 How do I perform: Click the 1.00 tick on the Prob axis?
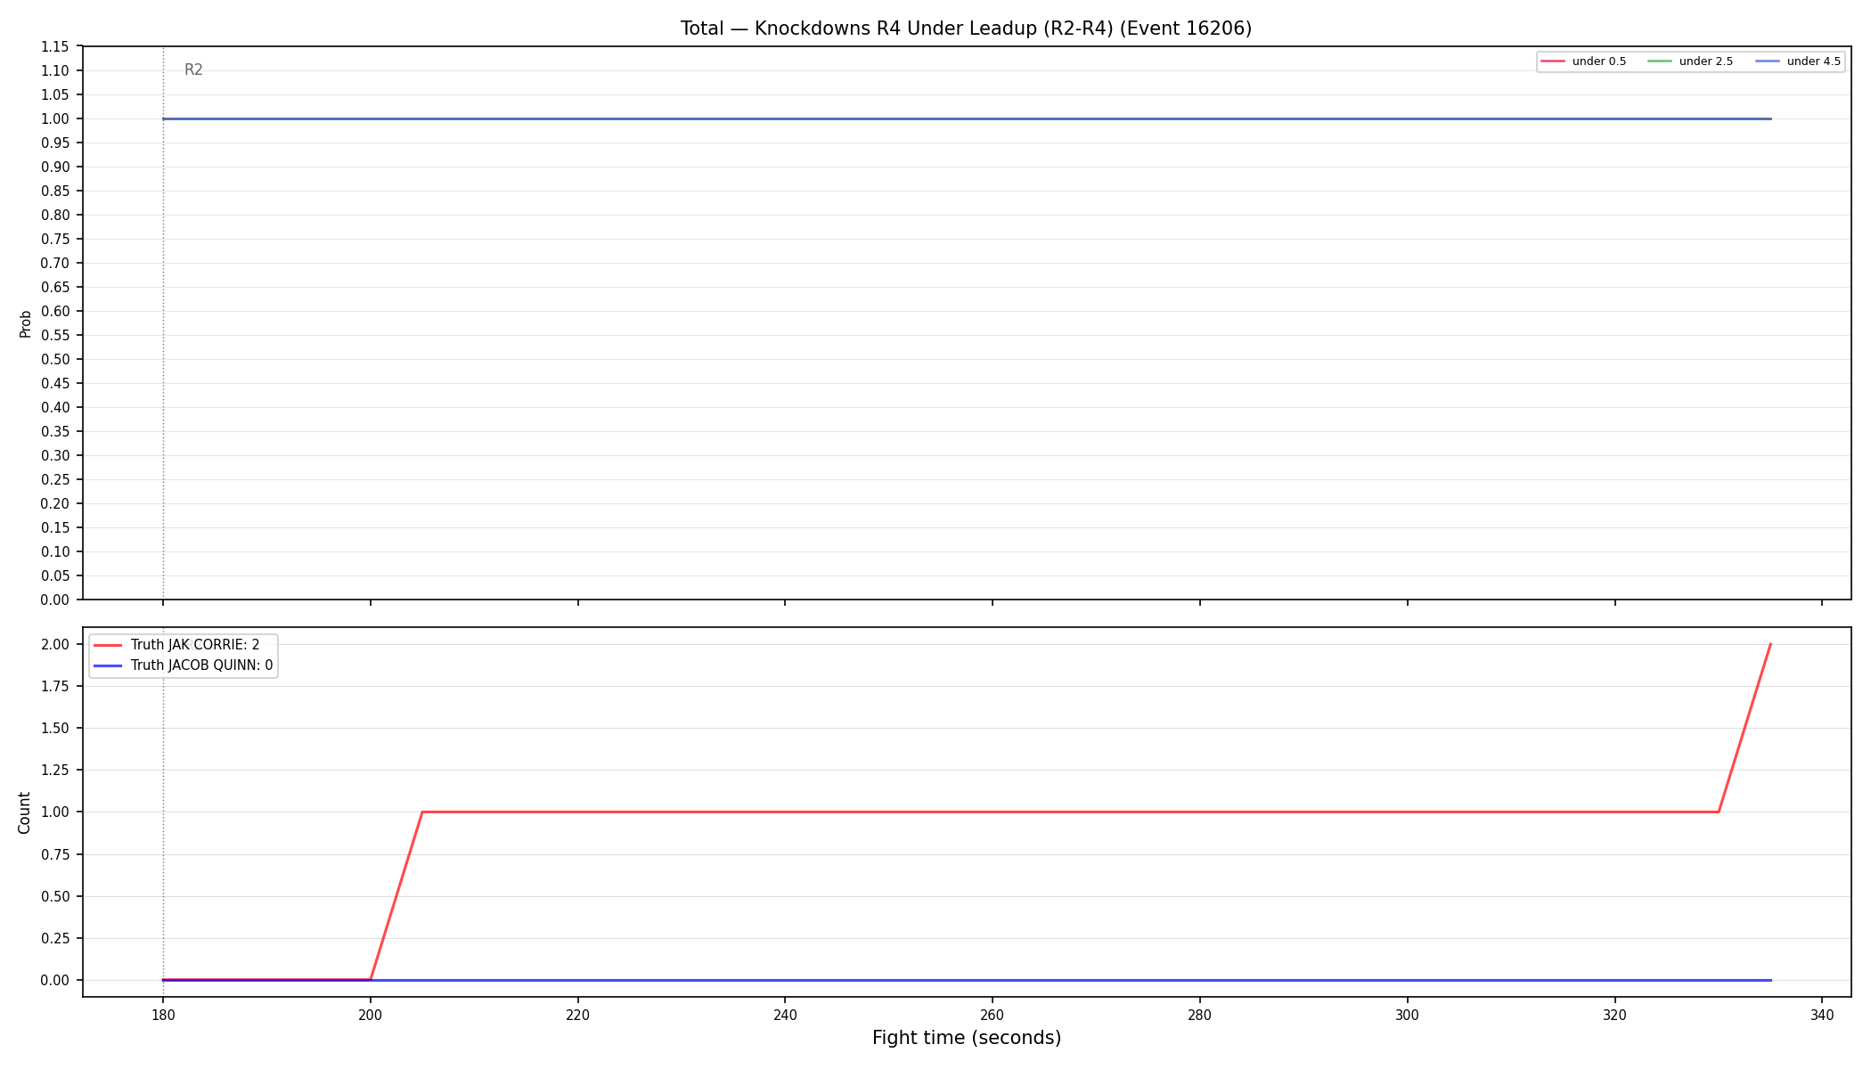click(x=54, y=119)
